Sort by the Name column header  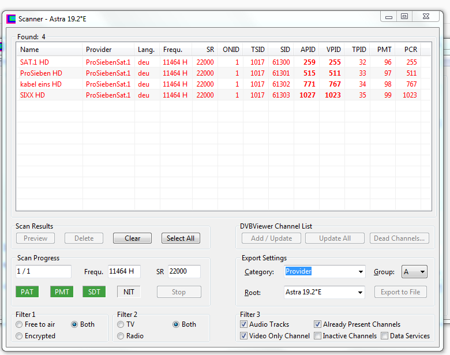pyautogui.click(x=49, y=50)
